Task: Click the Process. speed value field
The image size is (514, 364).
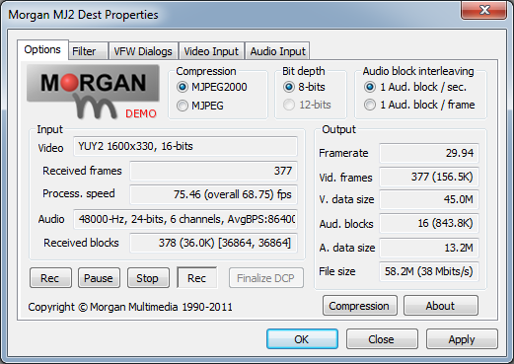Action: [x=214, y=194]
